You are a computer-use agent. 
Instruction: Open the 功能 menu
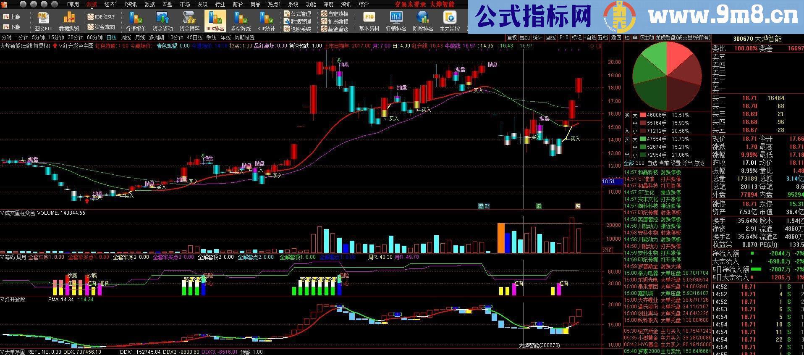coord(311,4)
